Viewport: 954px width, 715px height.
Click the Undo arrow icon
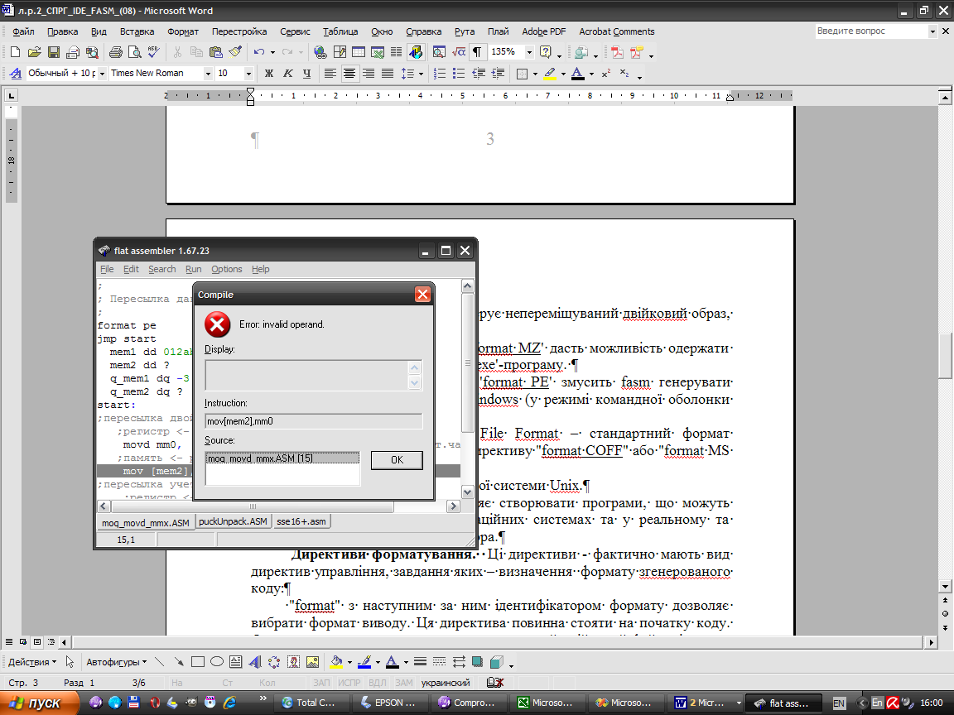click(259, 52)
